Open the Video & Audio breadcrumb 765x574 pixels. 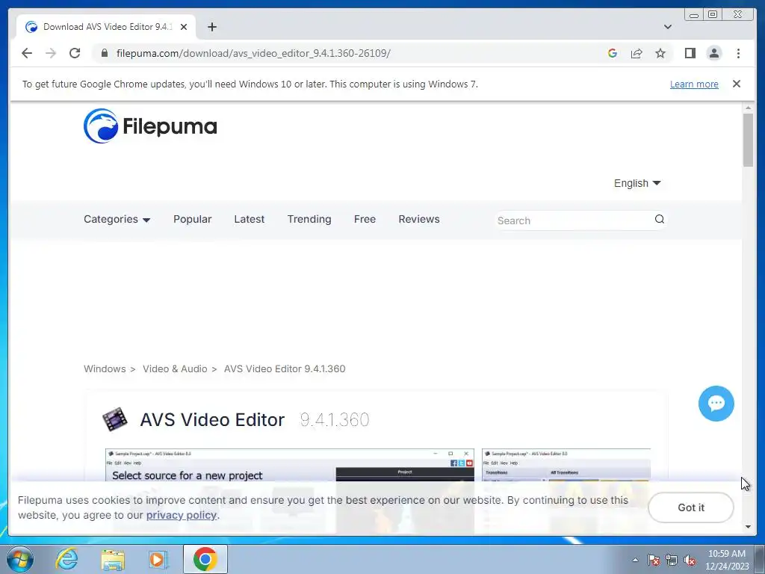point(175,369)
